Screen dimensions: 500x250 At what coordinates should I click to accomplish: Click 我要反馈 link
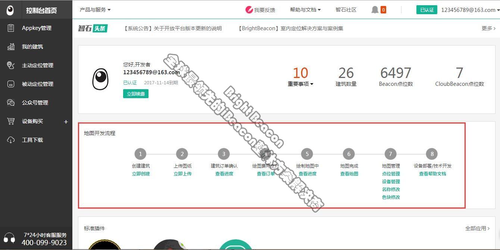pyautogui.click(x=265, y=10)
